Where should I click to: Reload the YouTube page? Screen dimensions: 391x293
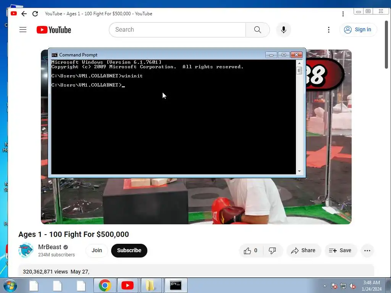(35, 14)
